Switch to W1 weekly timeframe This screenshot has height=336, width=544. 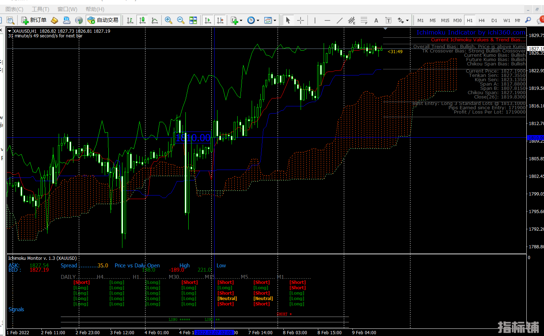tap(507, 20)
